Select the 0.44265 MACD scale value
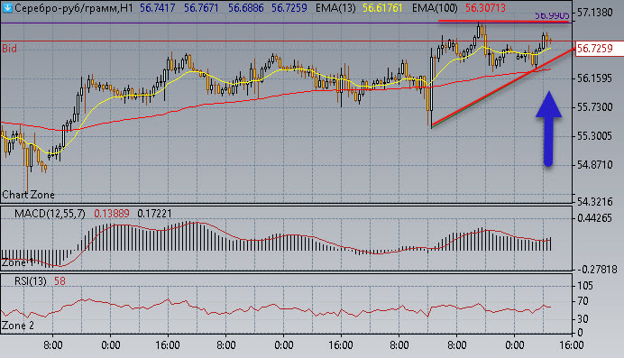 (x=595, y=218)
